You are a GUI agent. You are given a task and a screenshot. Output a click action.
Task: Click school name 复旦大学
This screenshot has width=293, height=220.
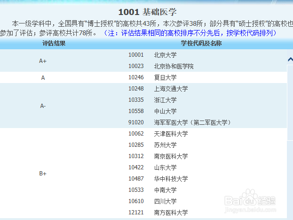click(x=165, y=77)
